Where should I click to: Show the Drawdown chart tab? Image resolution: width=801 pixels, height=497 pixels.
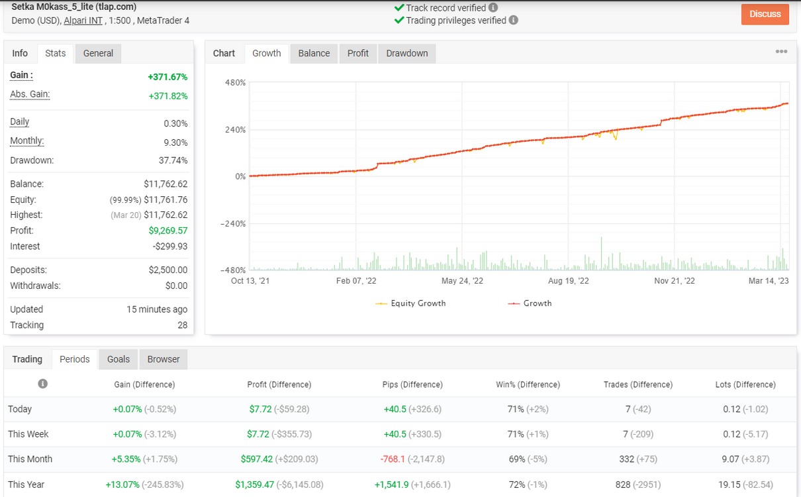407,53
